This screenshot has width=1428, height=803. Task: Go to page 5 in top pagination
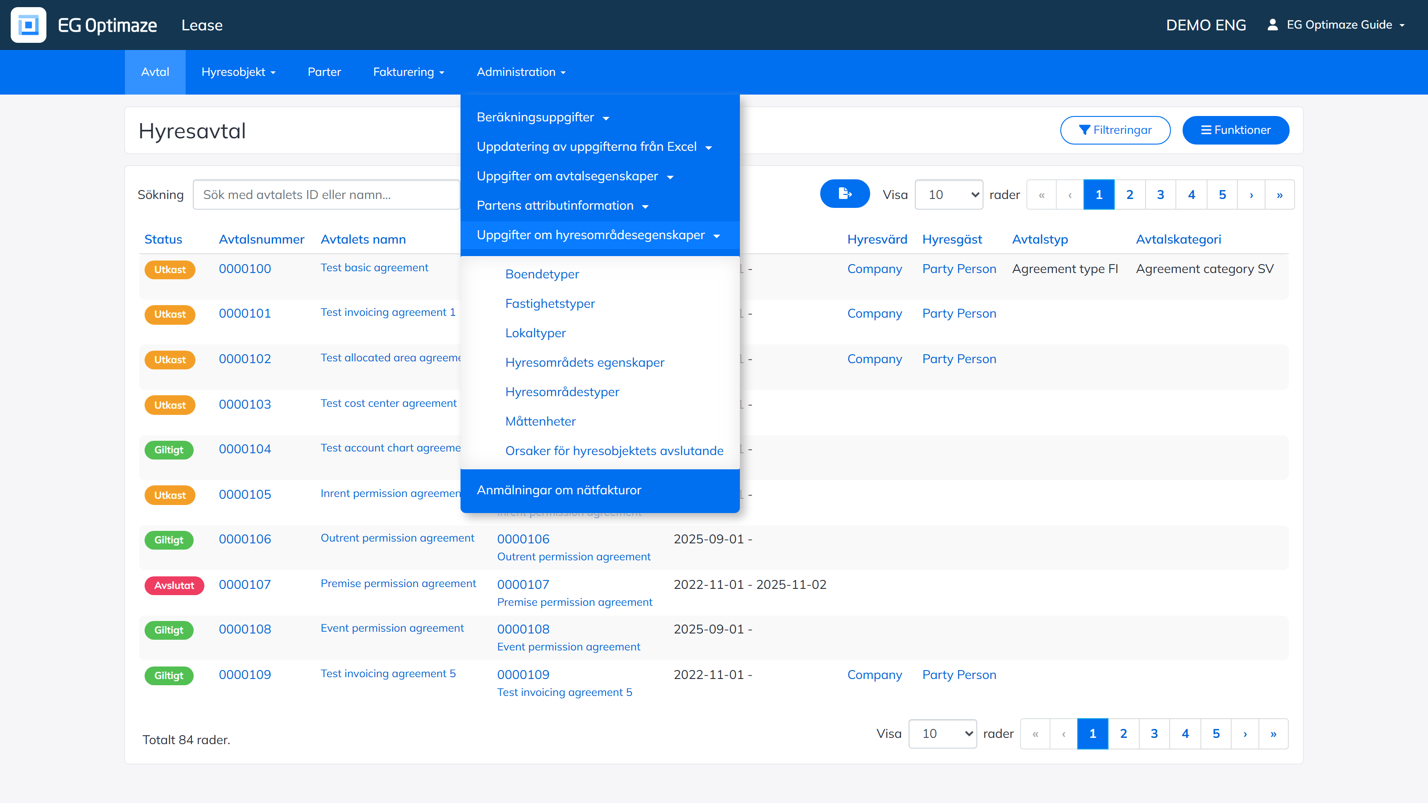point(1222,195)
